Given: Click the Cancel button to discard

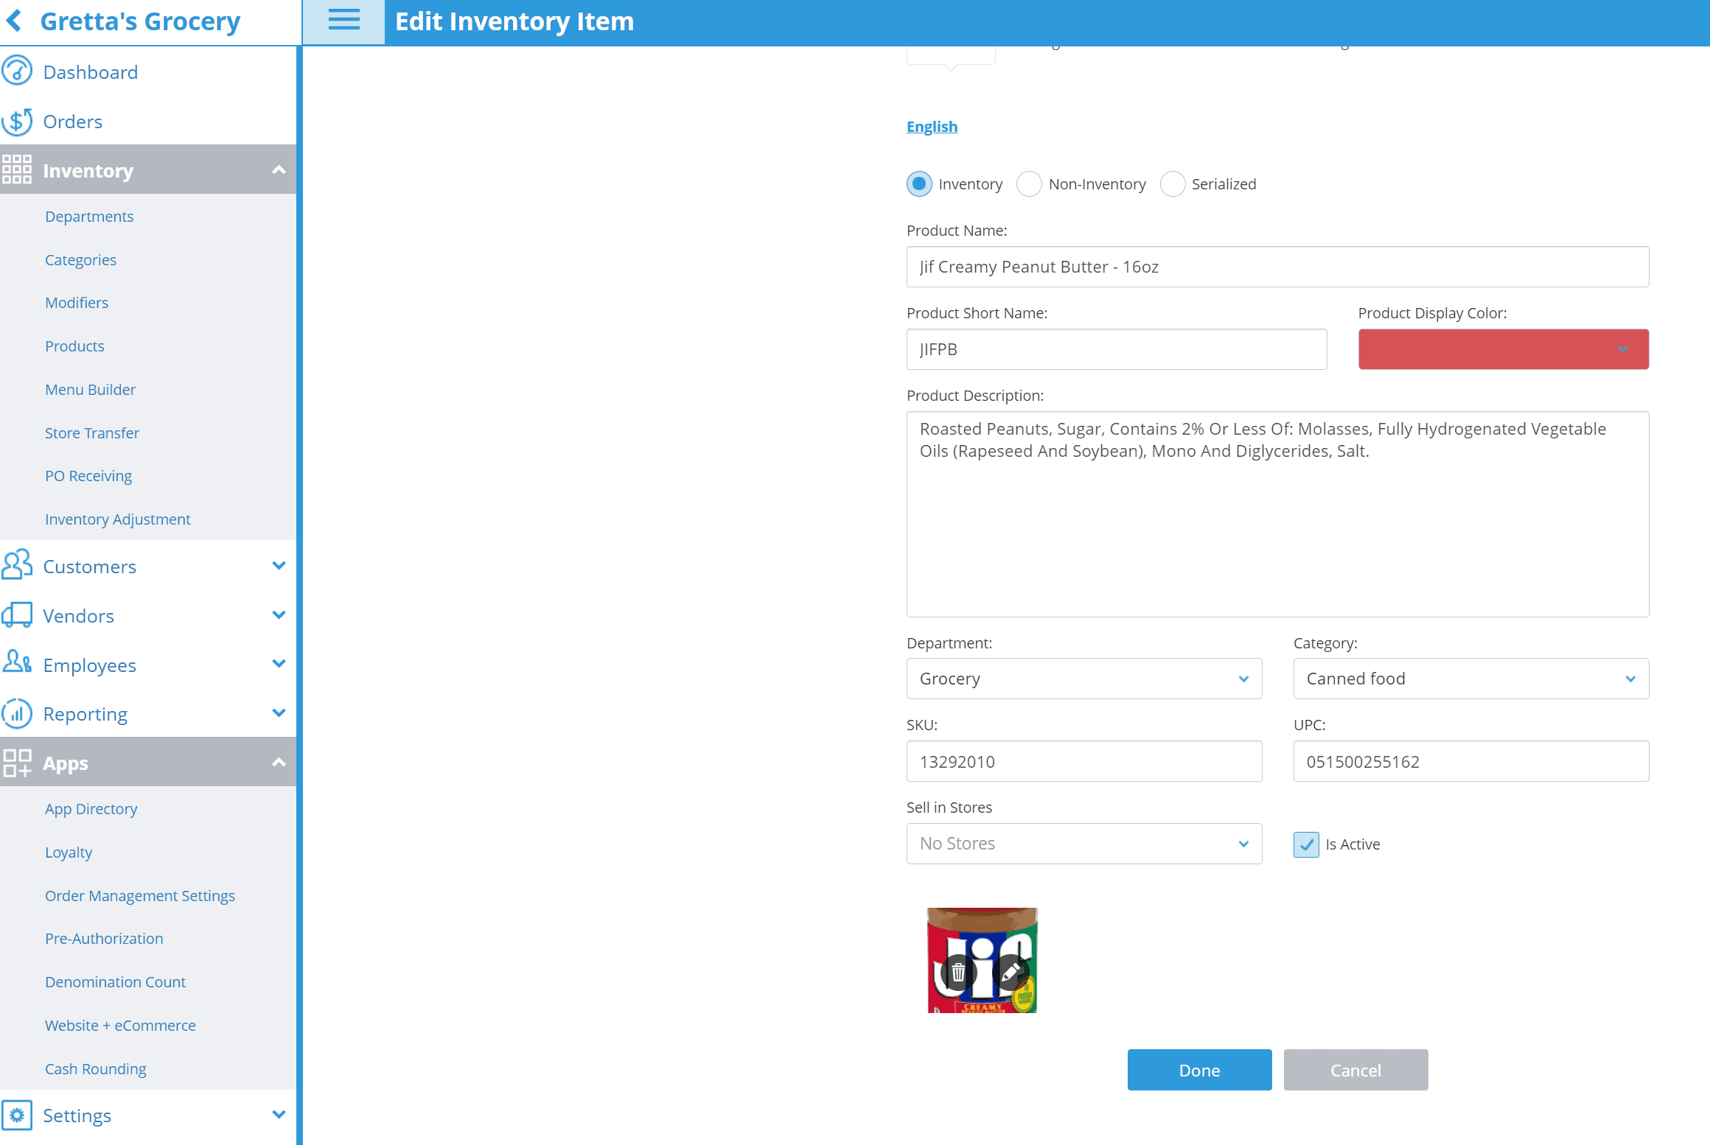Looking at the screenshot, I should point(1355,1071).
